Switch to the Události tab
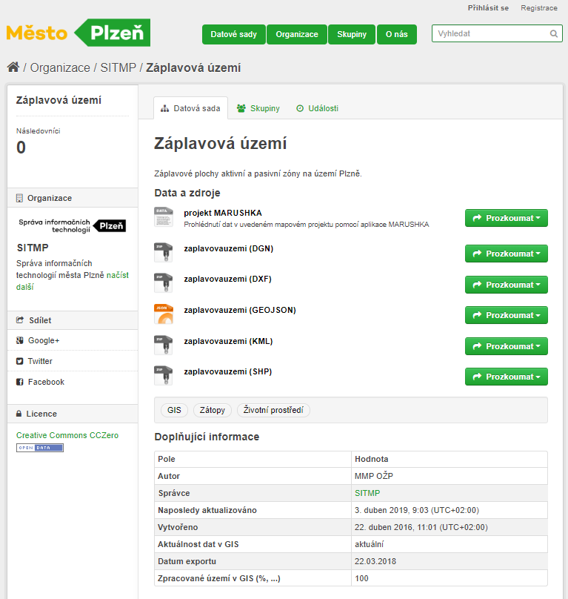This screenshot has width=568, height=599. [x=317, y=108]
